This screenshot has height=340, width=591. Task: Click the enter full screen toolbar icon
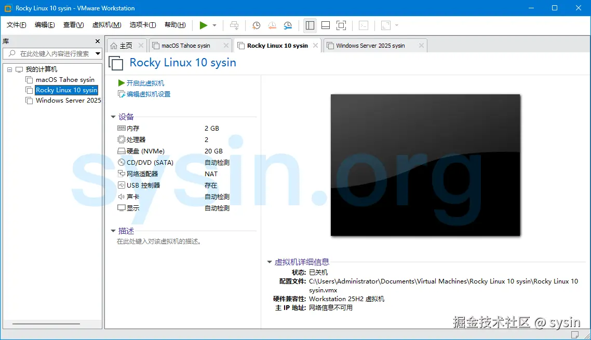(x=341, y=25)
